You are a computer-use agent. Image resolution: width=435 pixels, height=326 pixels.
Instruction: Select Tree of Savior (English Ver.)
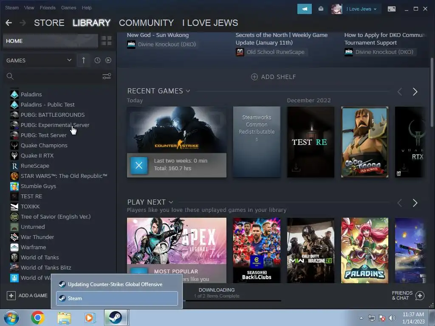(56, 217)
